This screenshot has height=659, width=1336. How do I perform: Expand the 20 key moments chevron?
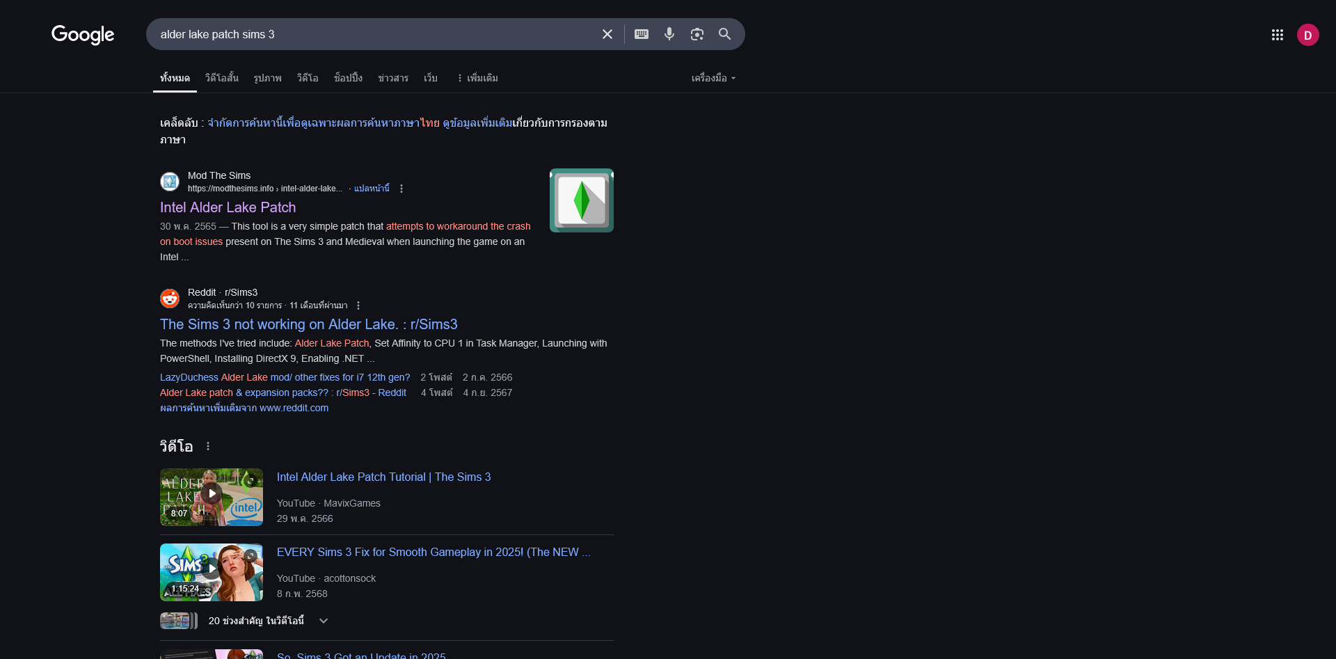[x=324, y=621]
